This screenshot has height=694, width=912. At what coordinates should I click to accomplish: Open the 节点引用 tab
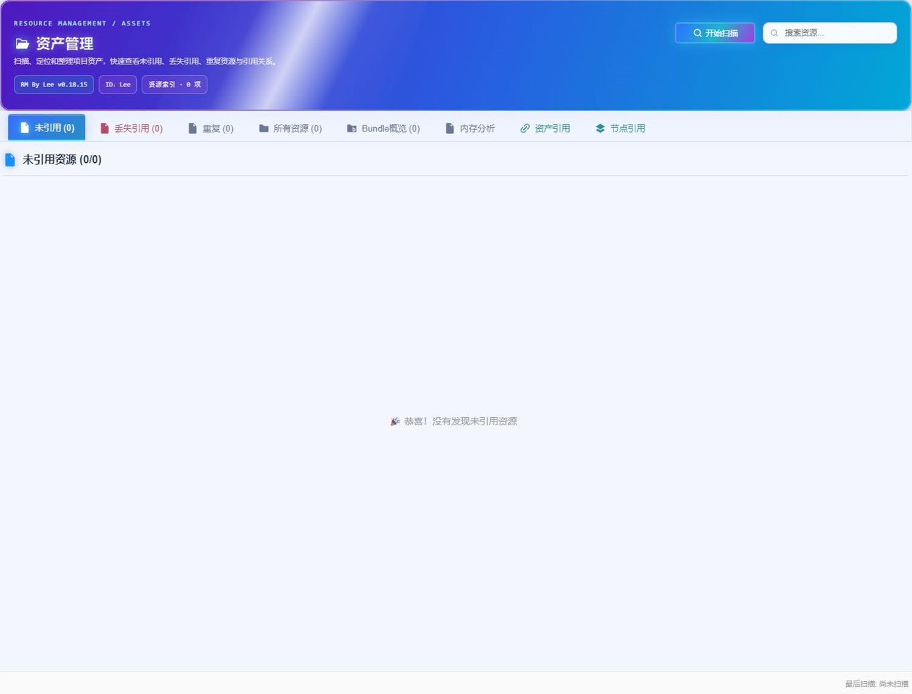[621, 128]
